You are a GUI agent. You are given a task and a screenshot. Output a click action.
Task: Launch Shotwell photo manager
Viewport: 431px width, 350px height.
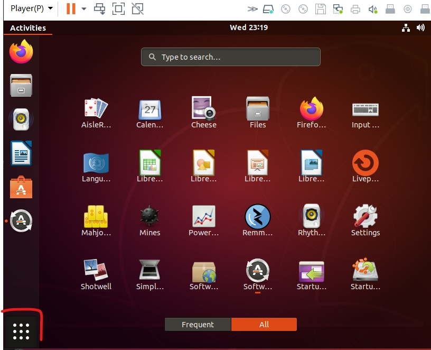point(96,271)
